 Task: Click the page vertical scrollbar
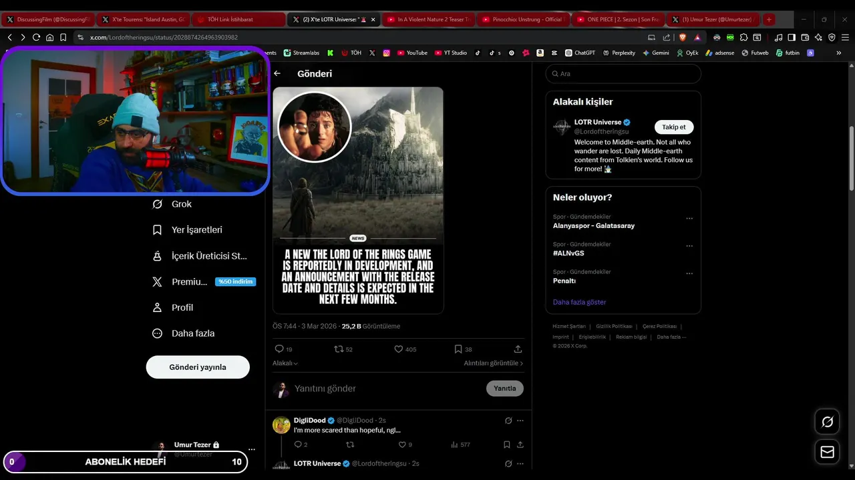coord(850,160)
